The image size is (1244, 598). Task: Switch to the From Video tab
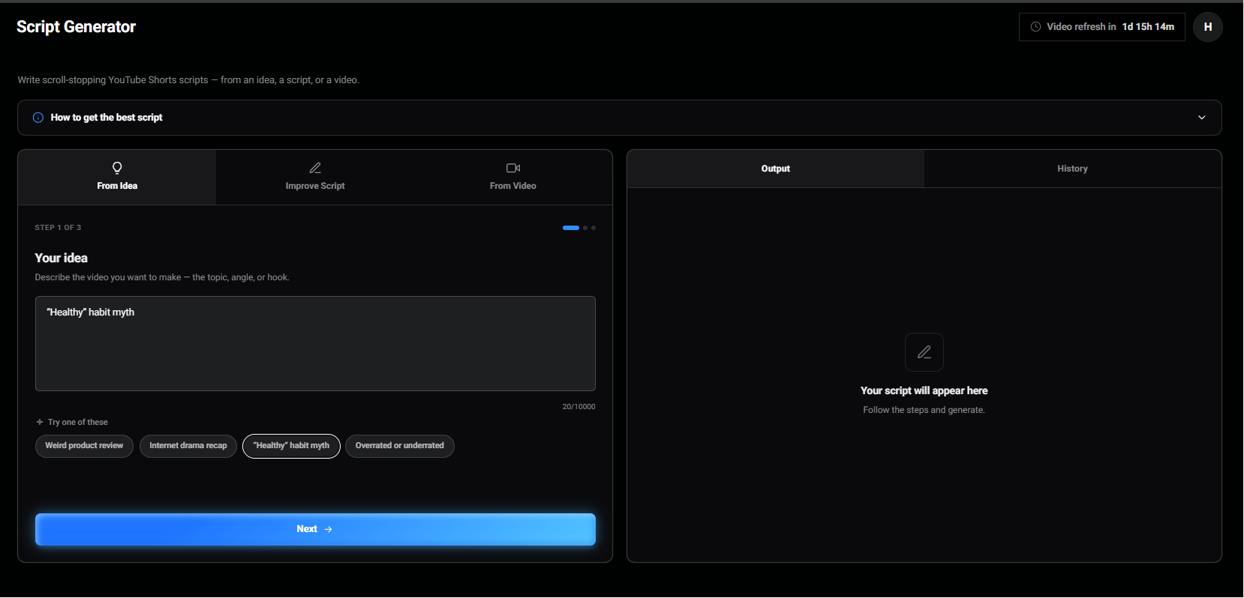(x=513, y=177)
